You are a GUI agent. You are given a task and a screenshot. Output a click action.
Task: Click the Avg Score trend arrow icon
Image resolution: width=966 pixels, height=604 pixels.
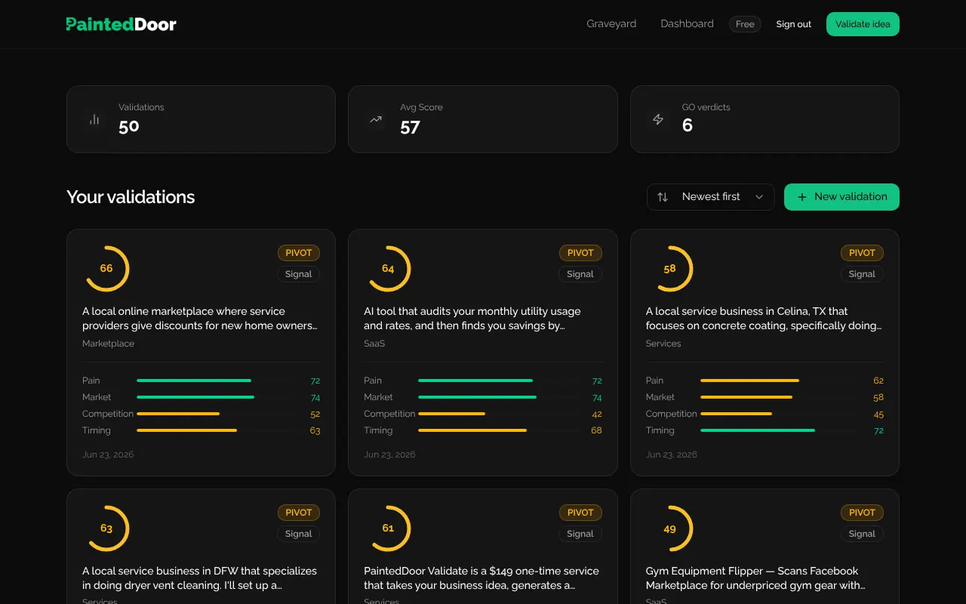click(376, 119)
